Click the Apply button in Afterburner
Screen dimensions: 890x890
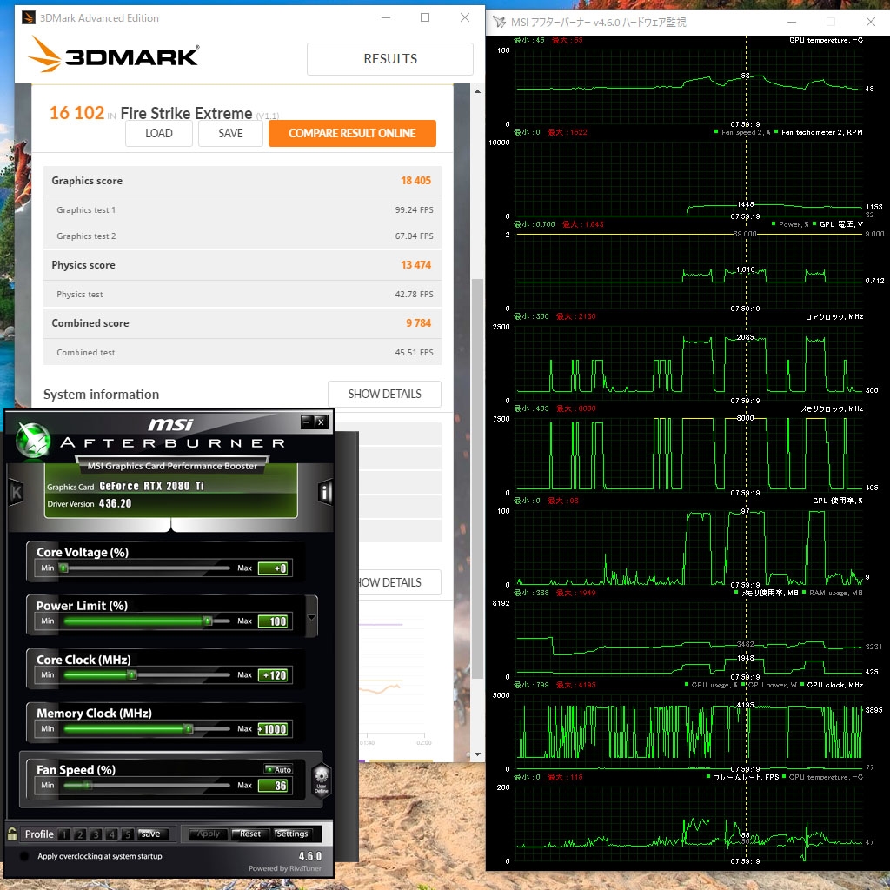click(x=209, y=834)
